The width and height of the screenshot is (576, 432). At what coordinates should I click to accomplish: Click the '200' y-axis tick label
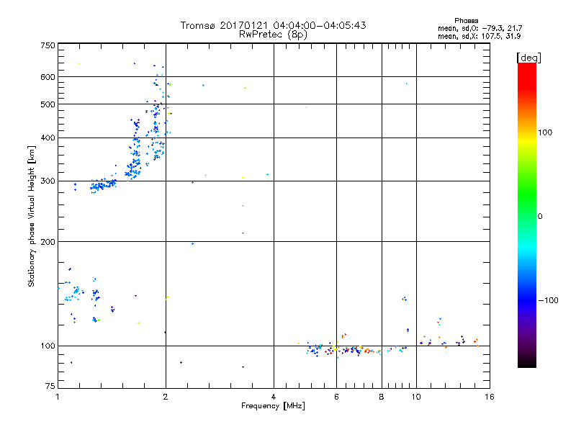[48, 242]
